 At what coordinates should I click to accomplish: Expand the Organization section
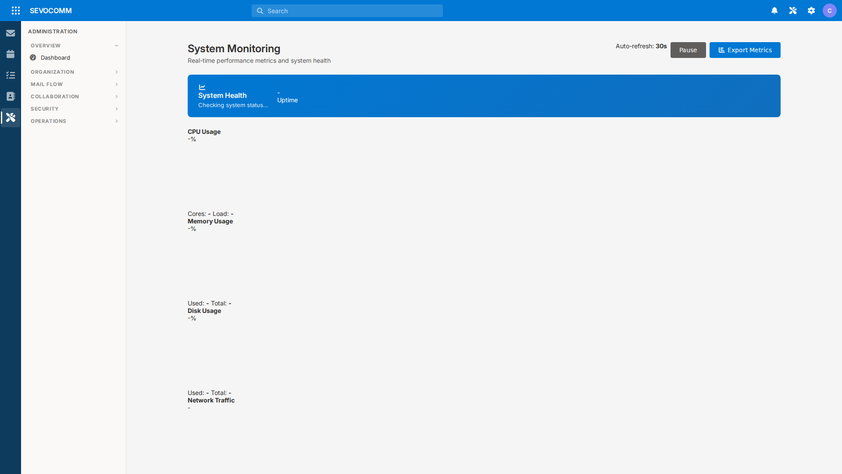[x=73, y=72]
